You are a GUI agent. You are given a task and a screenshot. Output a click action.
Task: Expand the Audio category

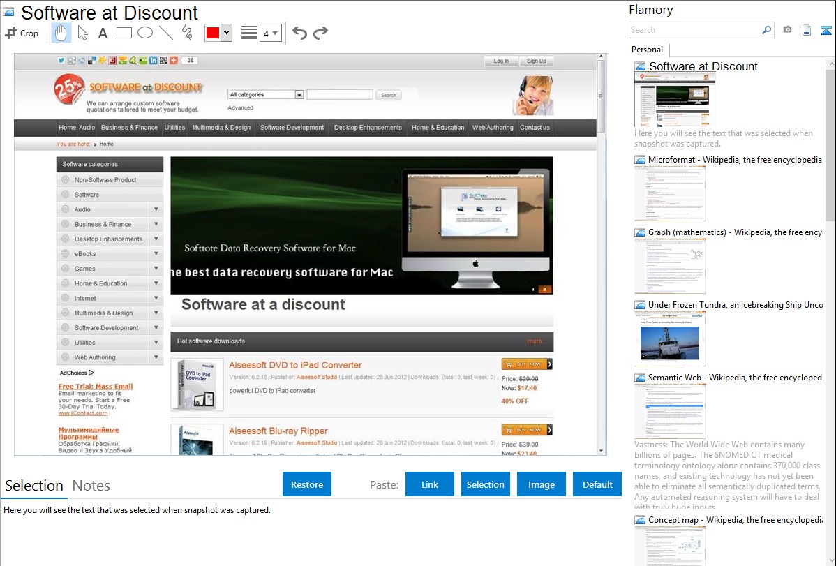156,209
